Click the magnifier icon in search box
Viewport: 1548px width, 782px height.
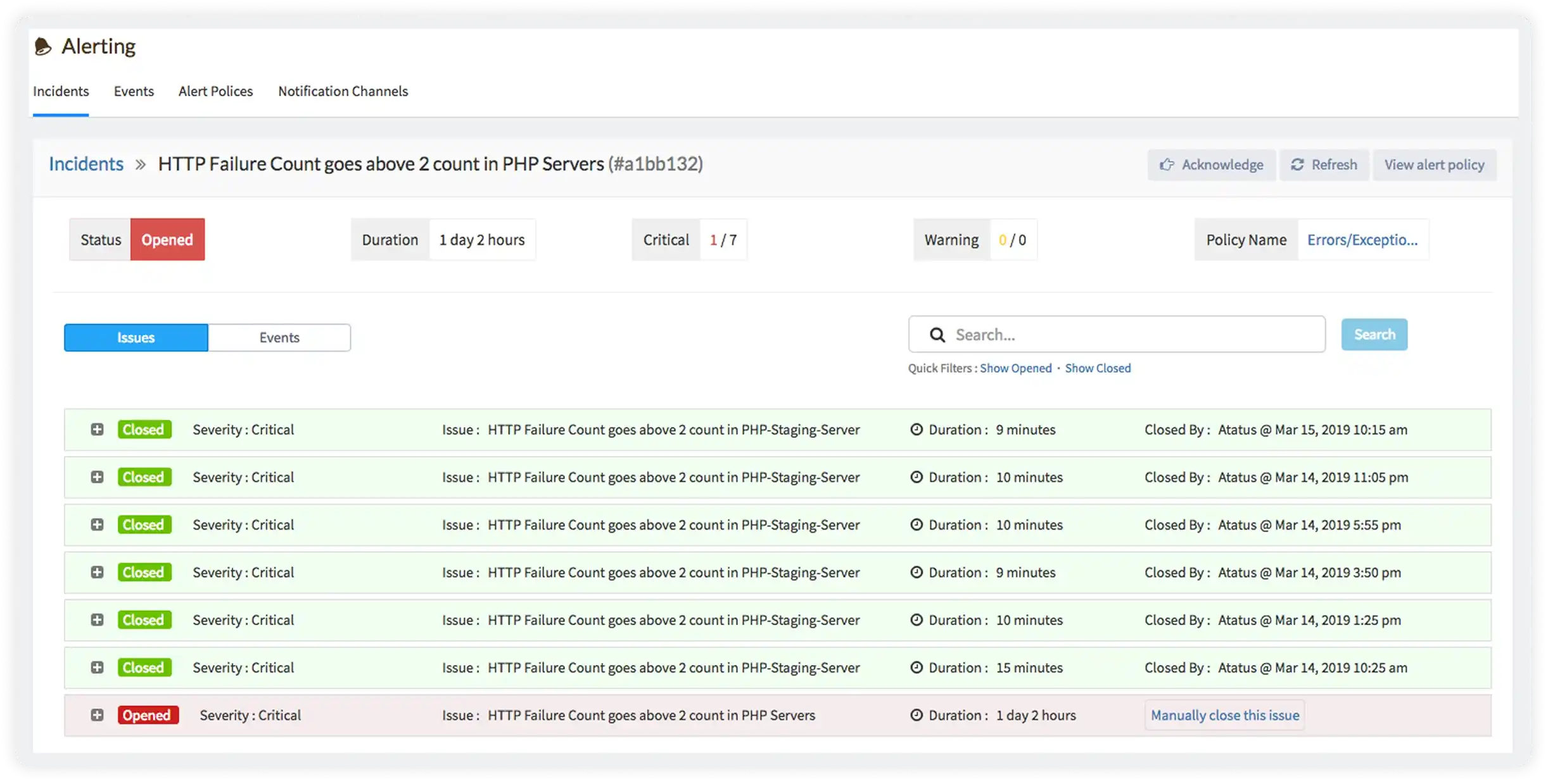click(937, 335)
